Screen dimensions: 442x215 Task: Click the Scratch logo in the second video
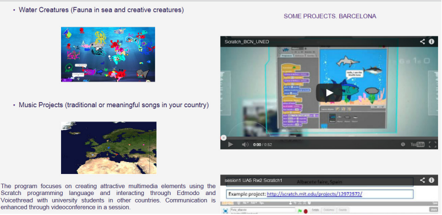tap(228, 203)
